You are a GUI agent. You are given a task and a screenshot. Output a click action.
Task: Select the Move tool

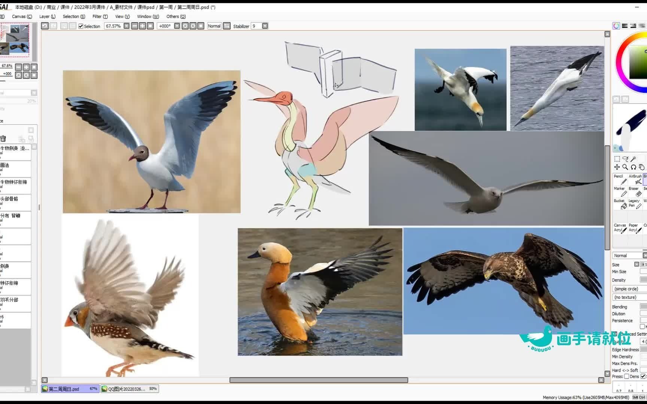point(617,167)
